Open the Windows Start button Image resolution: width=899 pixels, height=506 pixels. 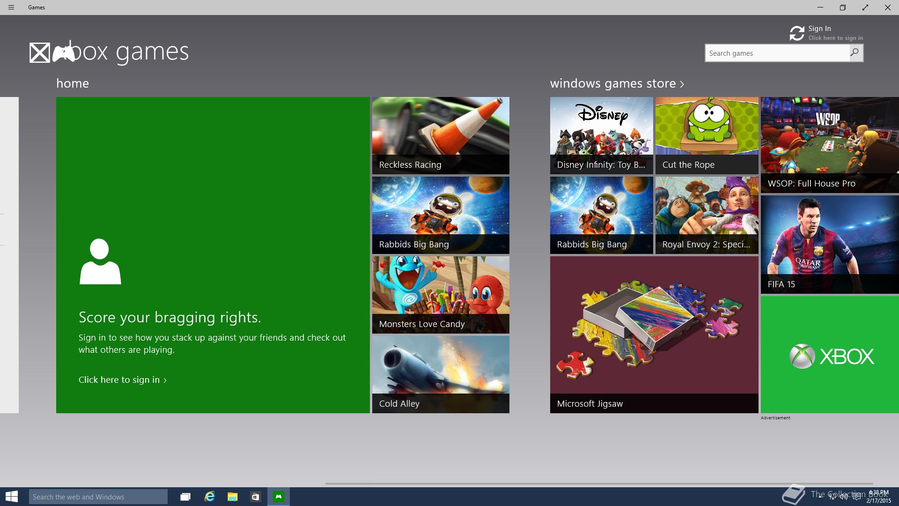(12, 497)
